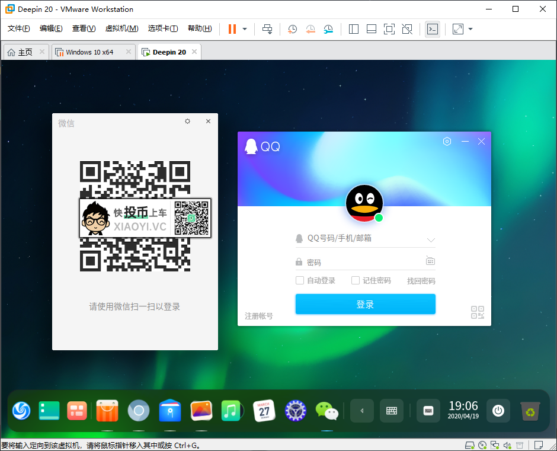The height and width of the screenshot is (451, 557).
Task: Select the Deepin 20 tab
Action: coord(169,52)
